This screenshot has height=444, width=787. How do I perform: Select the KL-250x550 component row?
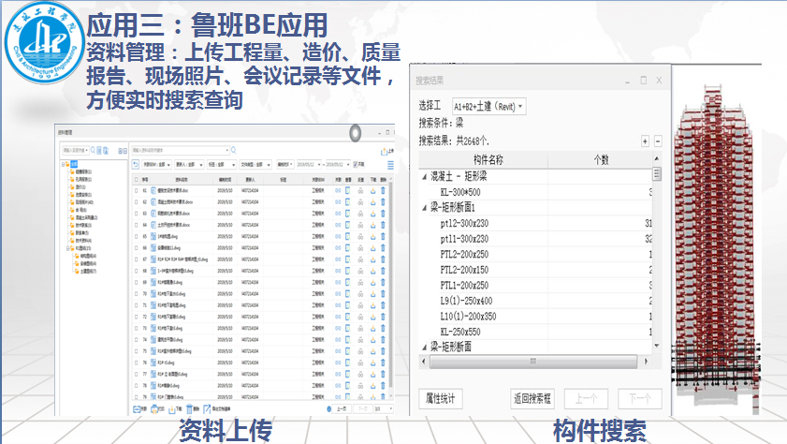[x=535, y=332]
